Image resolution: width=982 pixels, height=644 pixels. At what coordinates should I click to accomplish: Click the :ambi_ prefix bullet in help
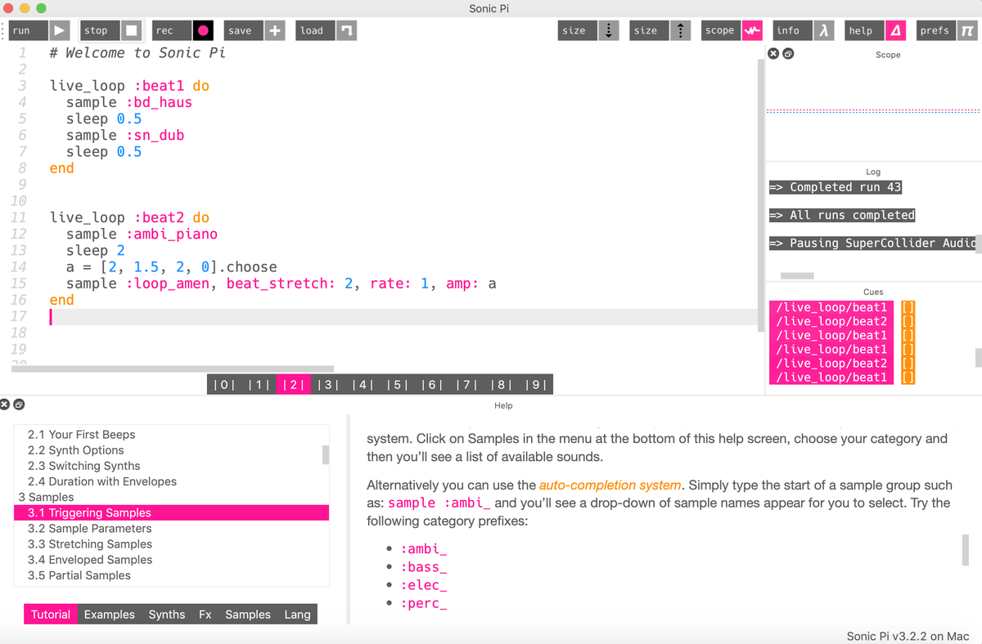[x=423, y=549]
